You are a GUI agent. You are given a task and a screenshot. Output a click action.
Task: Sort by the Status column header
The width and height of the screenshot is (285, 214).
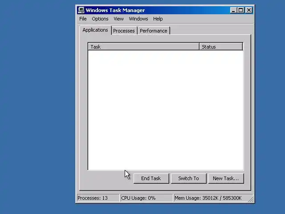point(221,47)
